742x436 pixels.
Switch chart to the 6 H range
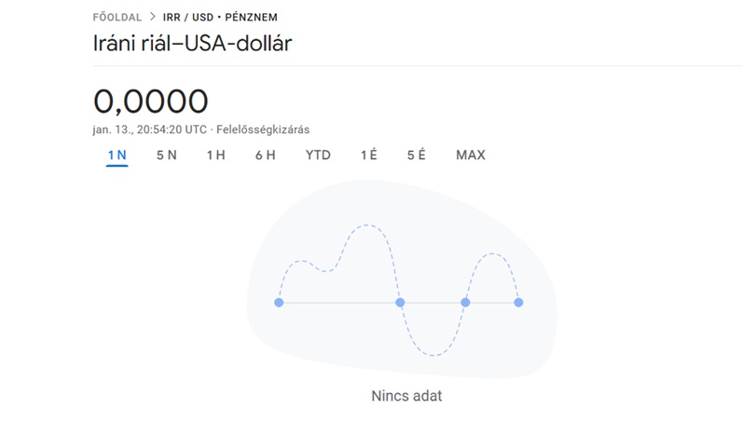(x=265, y=155)
